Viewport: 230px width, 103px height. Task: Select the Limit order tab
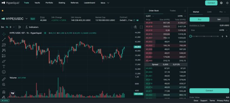209,12
